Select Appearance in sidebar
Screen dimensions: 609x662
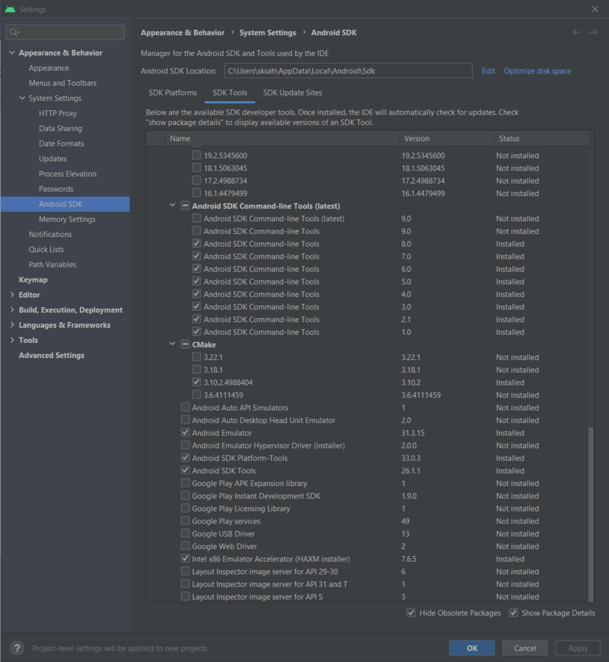[49, 67]
